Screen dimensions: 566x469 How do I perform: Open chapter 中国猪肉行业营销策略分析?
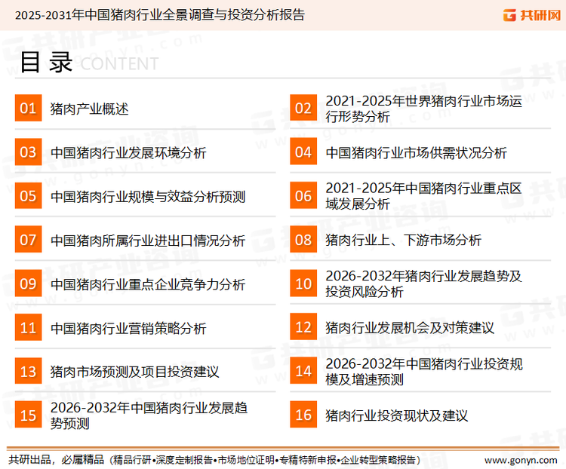[128, 328]
